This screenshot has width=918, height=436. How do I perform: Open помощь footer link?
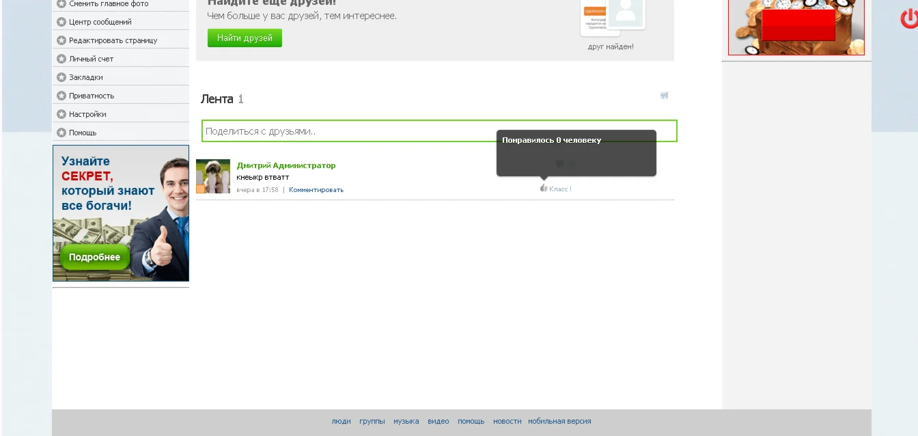(x=471, y=422)
